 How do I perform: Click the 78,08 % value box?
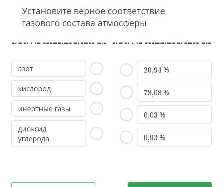coord(174,92)
